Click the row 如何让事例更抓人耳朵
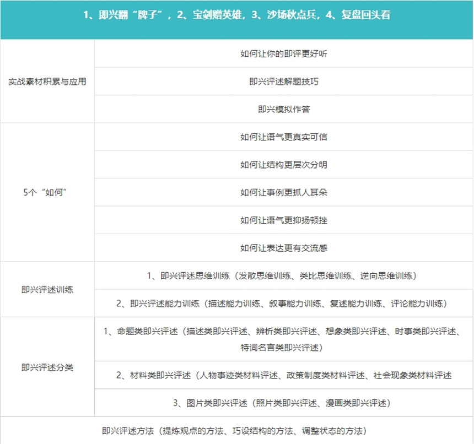474x444 pixels. point(283,192)
